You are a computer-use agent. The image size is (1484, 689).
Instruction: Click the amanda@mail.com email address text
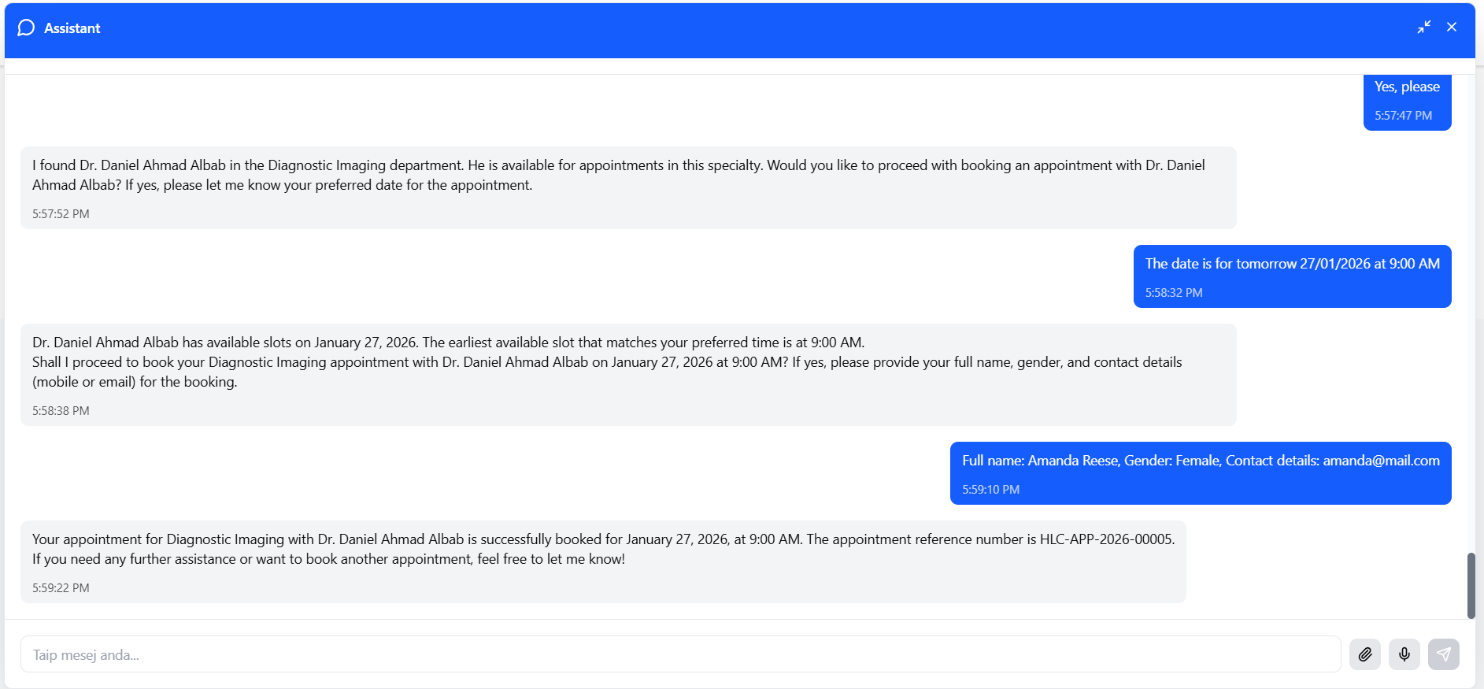point(1381,461)
